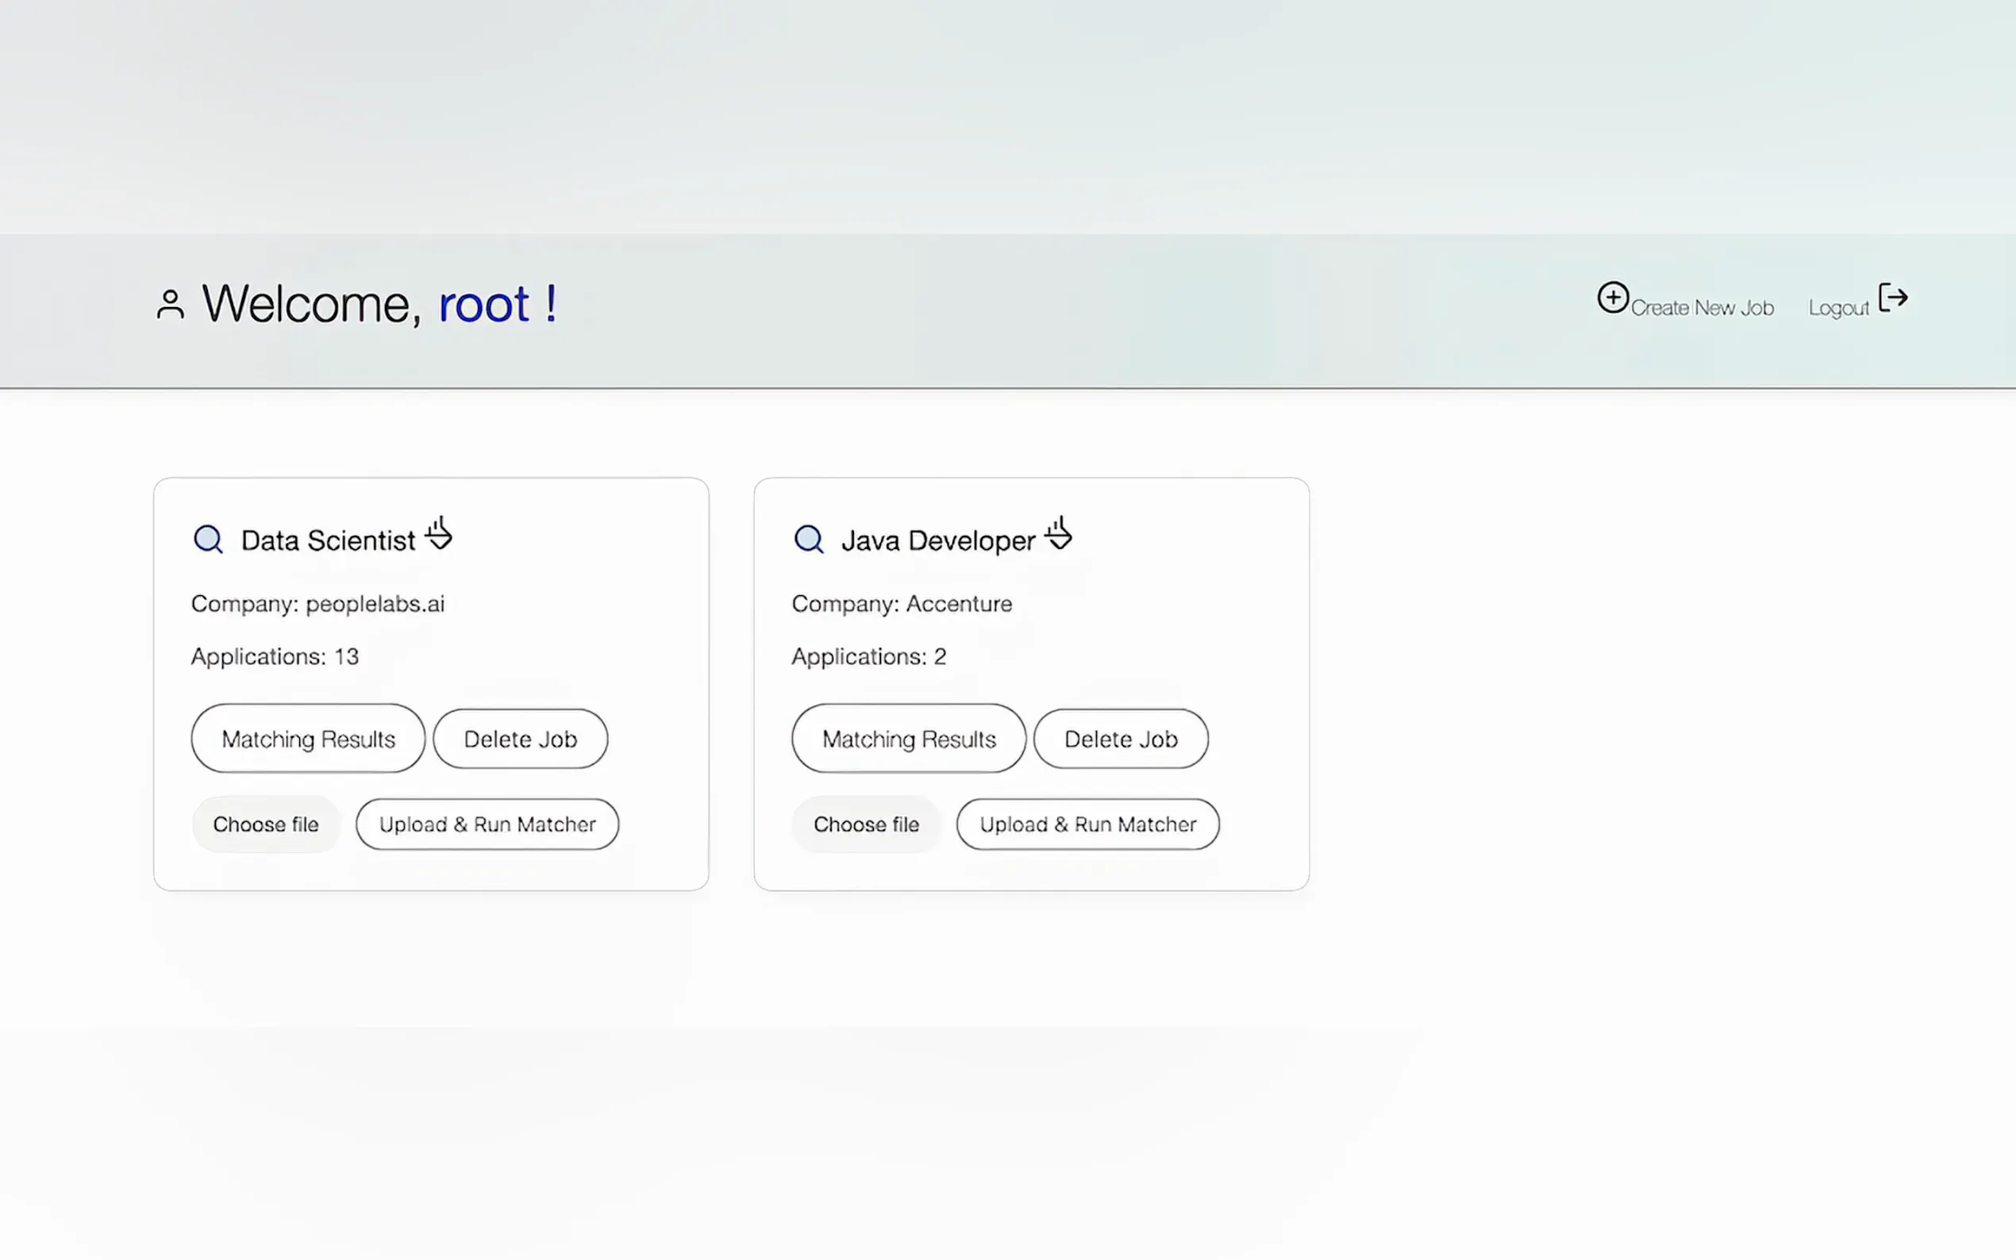Open Matching Results for Data Scientist
Viewport: 2016px width, 1260px height.
(309, 739)
